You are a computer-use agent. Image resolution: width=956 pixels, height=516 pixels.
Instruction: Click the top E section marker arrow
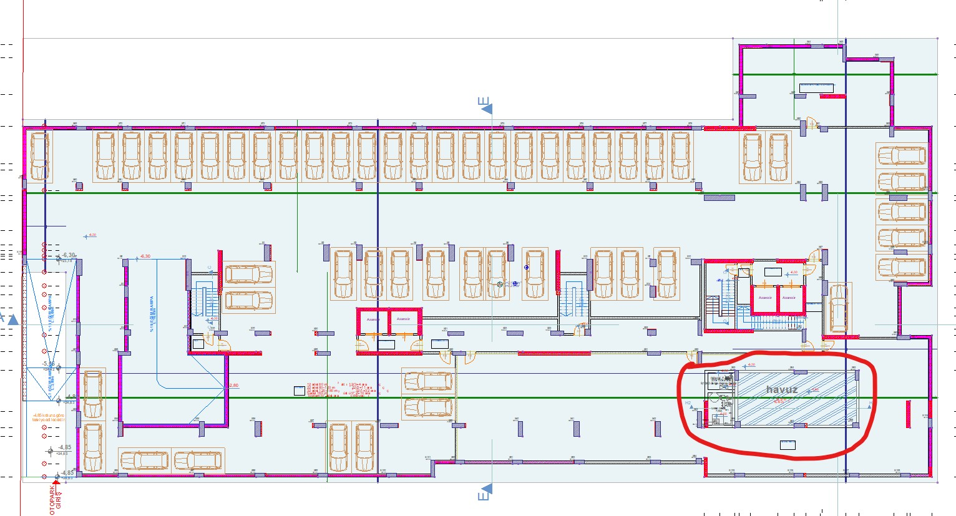(x=487, y=109)
